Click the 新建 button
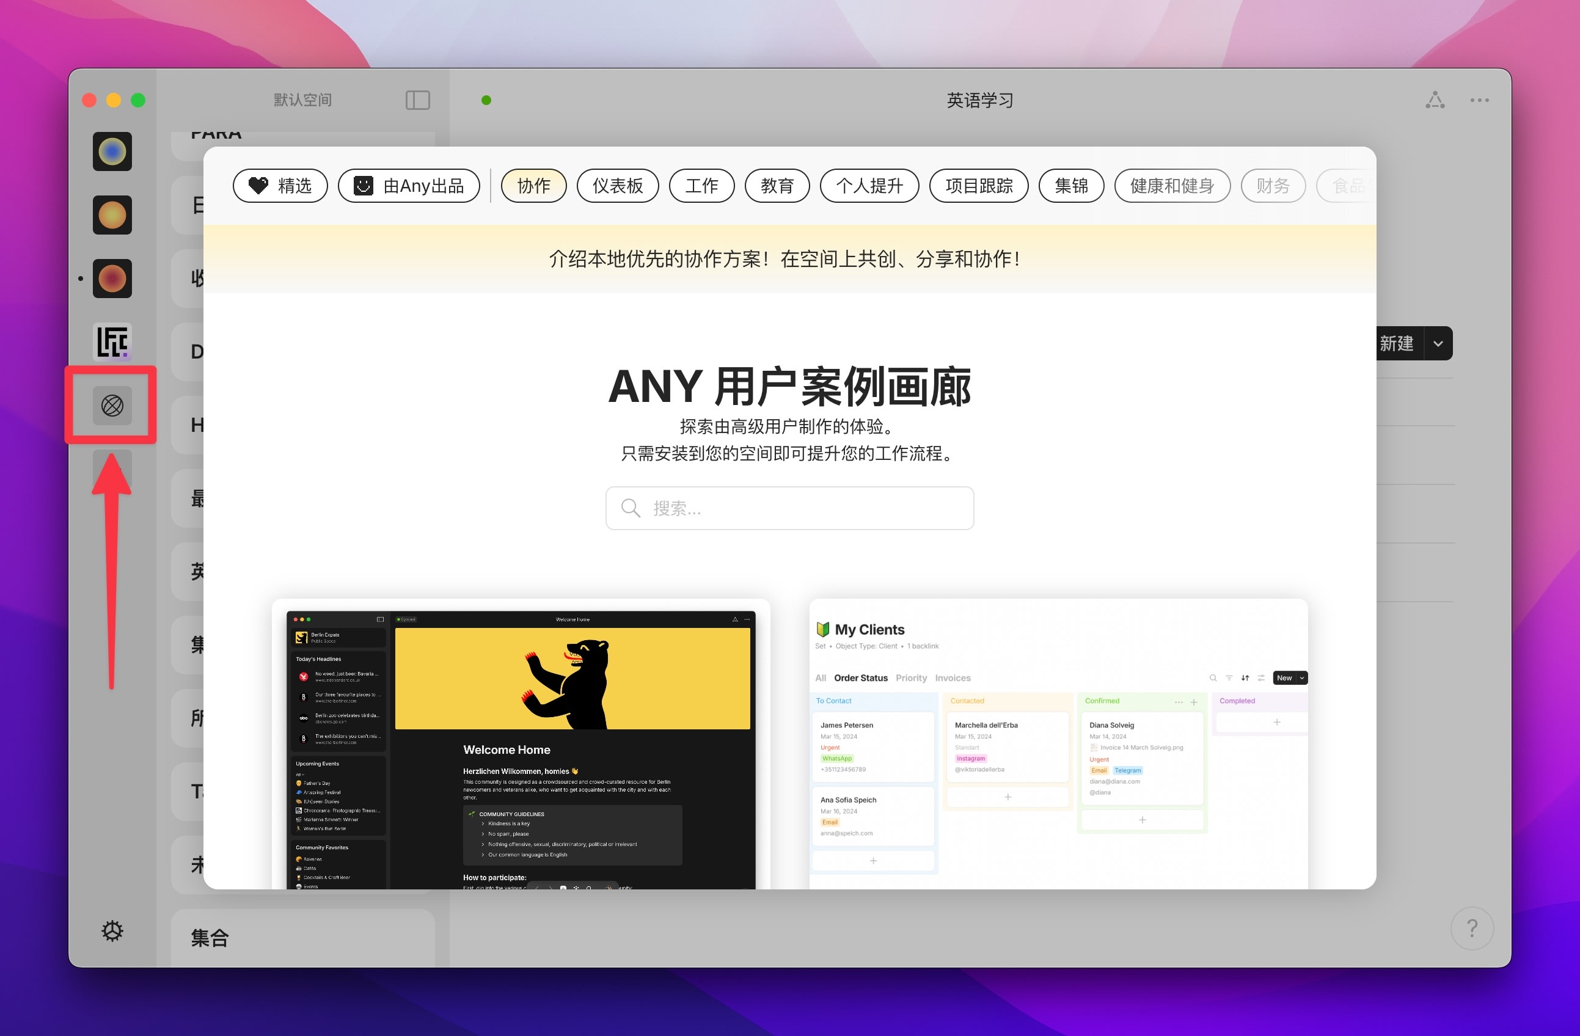Screen dimensions: 1580x1036 pyautogui.click(x=1399, y=343)
